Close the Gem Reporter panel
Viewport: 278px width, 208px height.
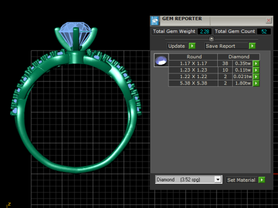point(268,20)
